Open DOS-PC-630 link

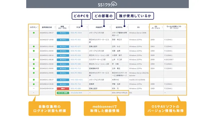click(x=76, y=60)
